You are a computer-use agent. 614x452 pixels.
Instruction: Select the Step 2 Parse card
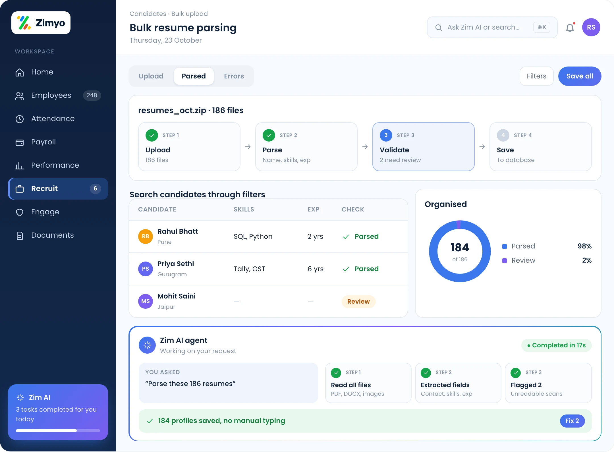pyautogui.click(x=306, y=147)
